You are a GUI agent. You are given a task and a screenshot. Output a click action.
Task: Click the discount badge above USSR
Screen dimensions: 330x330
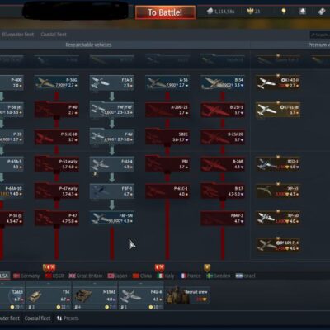tap(49, 267)
